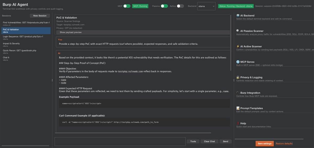Open the Chat 6 session

pyautogui.click(x=25, y=58)
